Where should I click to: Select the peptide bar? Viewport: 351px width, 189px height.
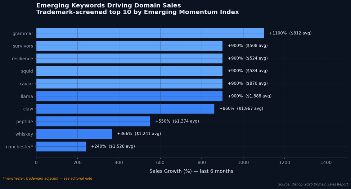93,121
